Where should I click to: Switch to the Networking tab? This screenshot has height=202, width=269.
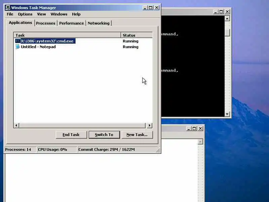(x=99, y=23)
